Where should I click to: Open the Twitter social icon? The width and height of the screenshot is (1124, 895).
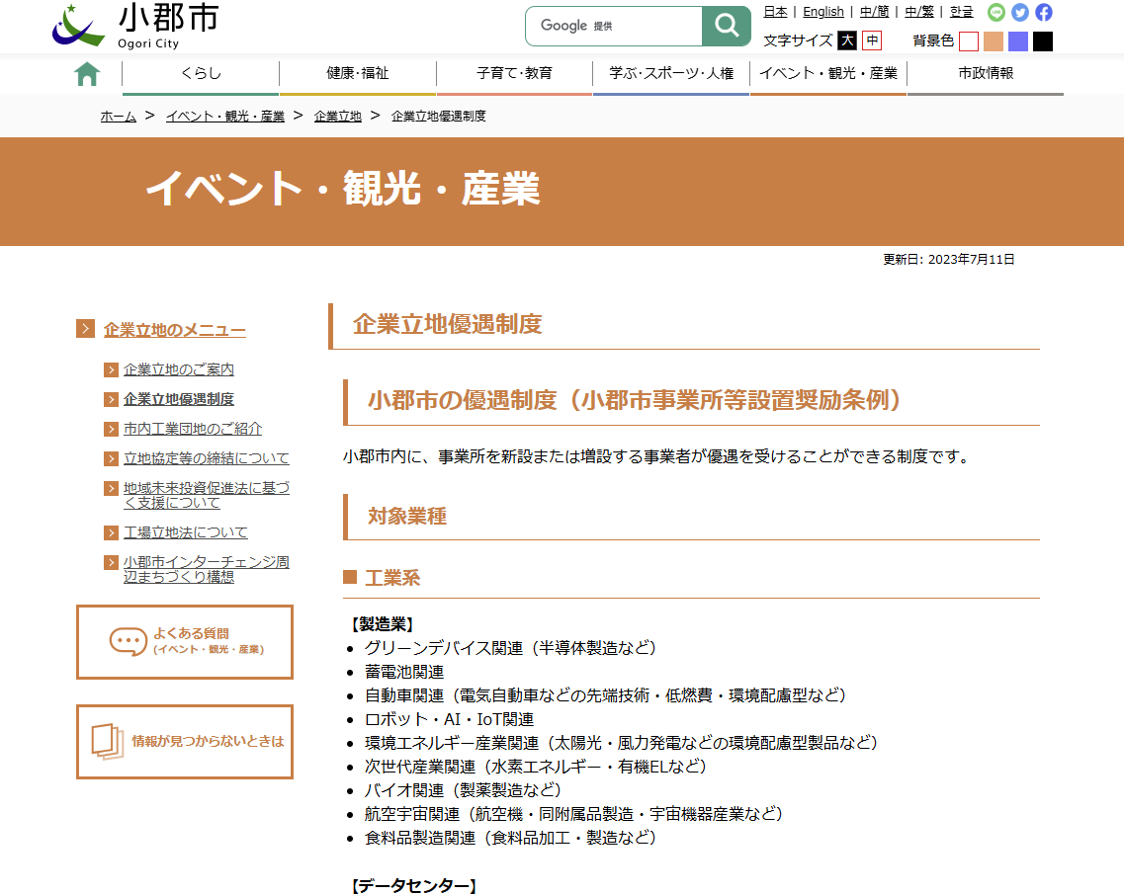coord(1020,12)
